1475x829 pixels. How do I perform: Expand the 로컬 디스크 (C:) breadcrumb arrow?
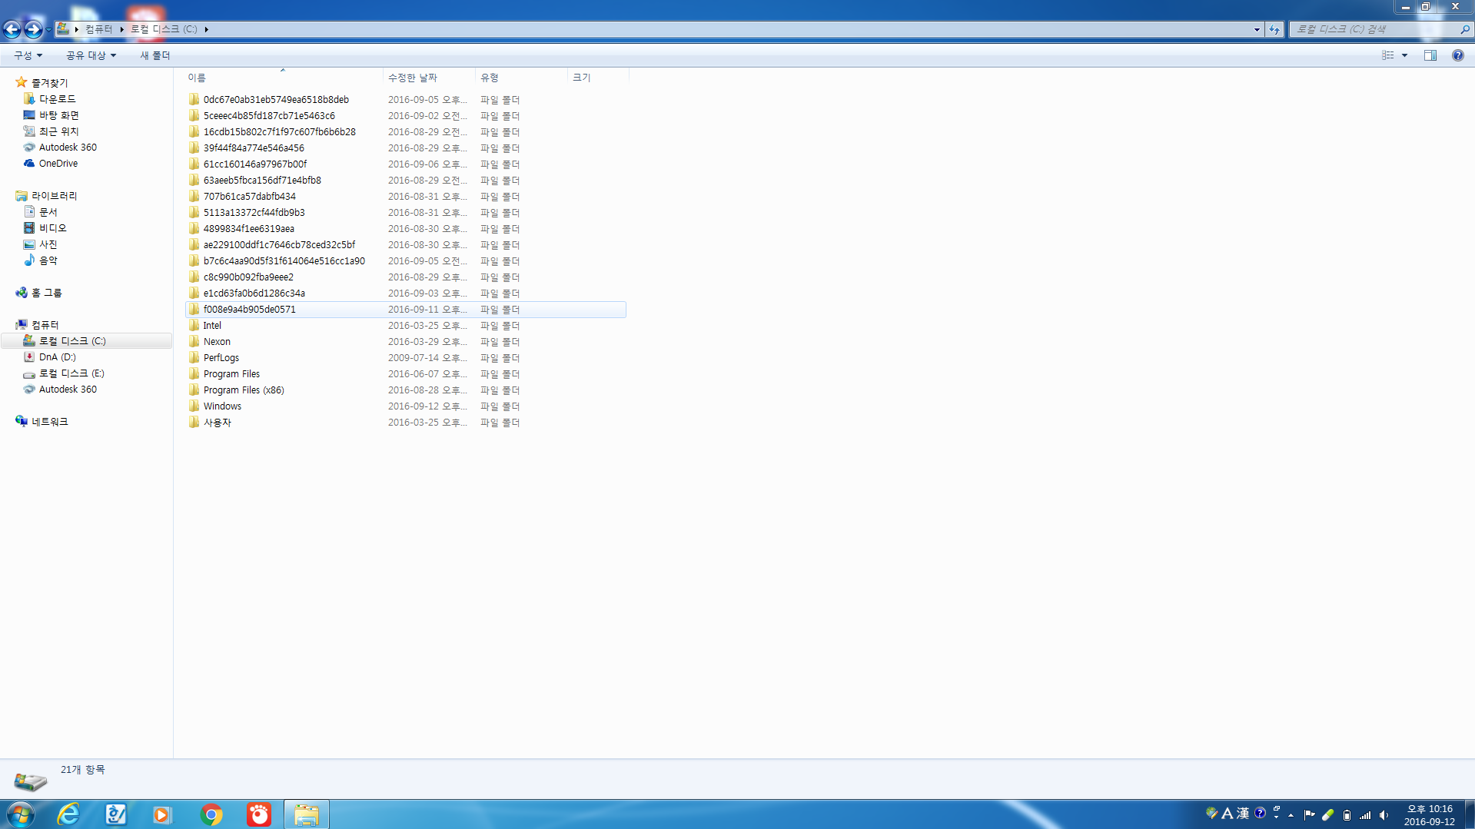coord(206,29)
